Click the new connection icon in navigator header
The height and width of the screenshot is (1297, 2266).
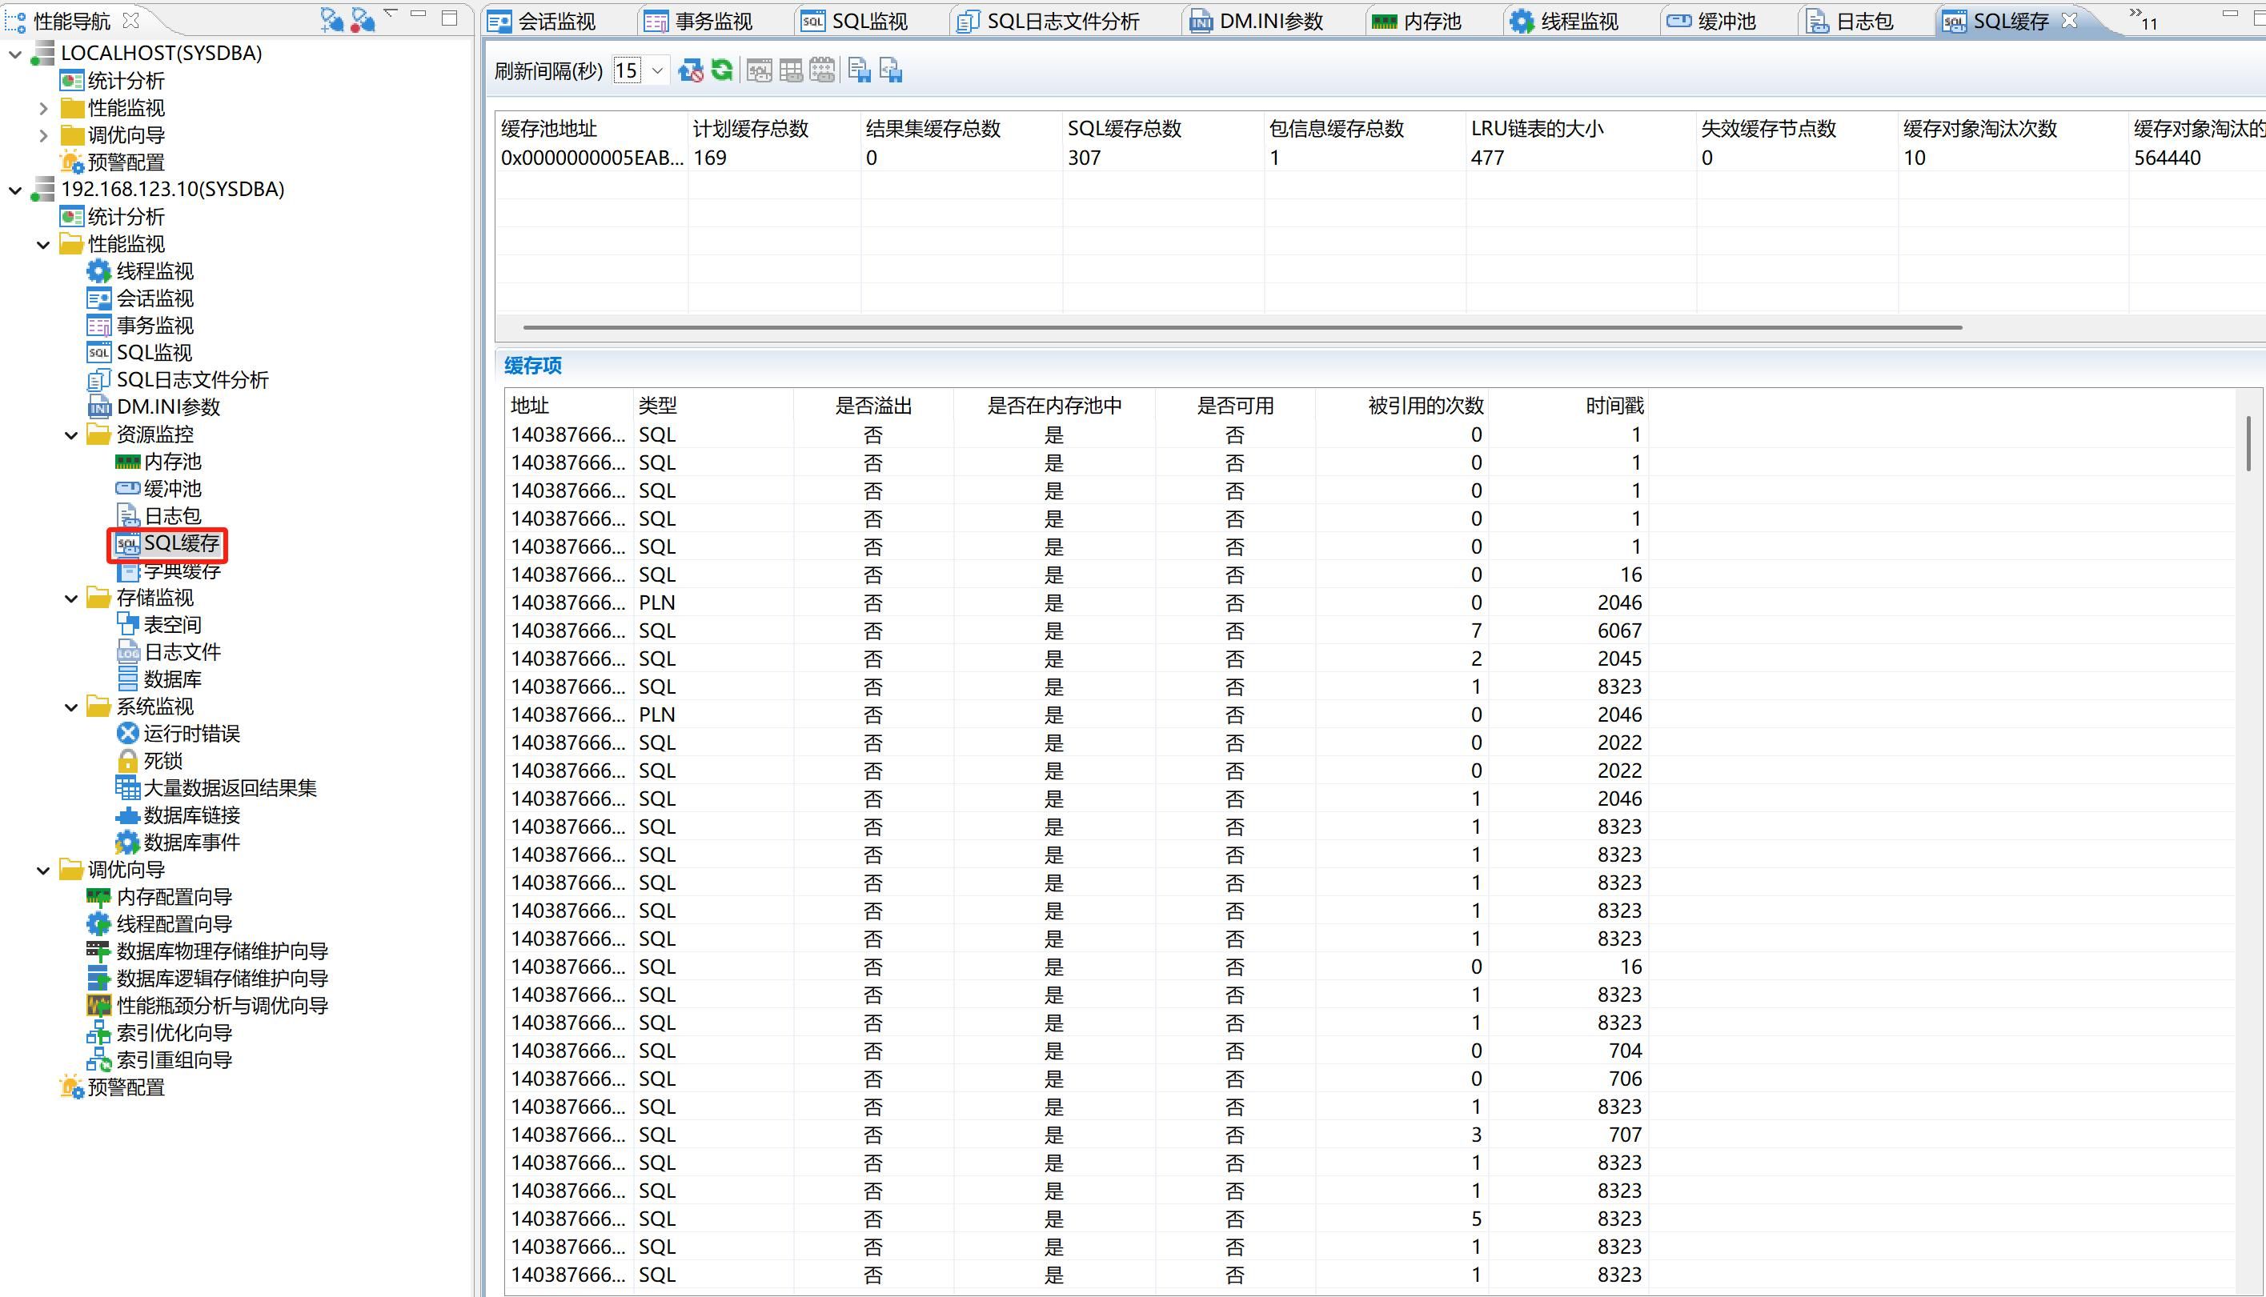coord(331,19)
